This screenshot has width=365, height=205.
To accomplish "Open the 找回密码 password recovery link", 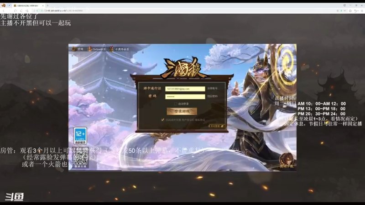I will pos(212,96).
